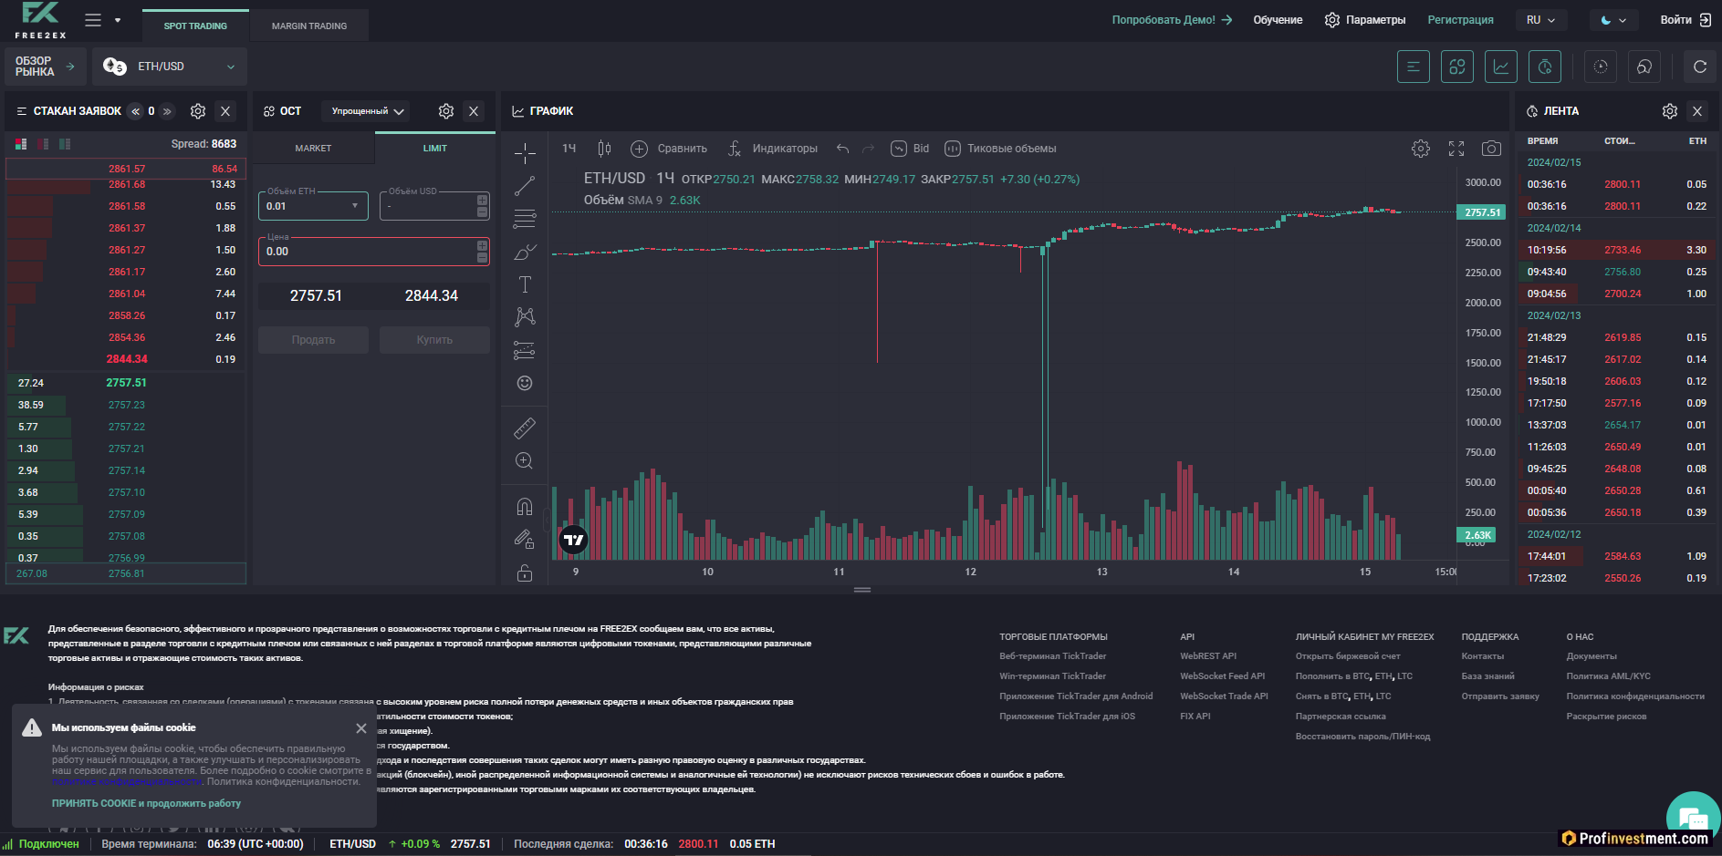Open Параметры settings menu
Screen dimensions: 1722x856
[x=1365, y=20]
